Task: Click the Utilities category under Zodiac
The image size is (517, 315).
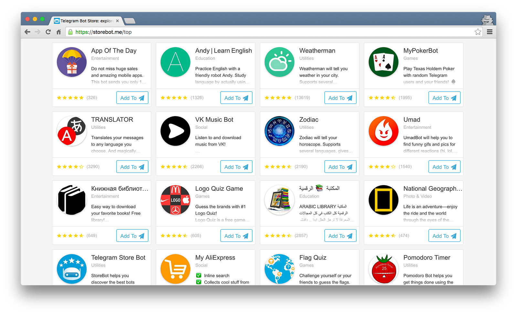Action: pyautogui.click(x=306, y=127)
